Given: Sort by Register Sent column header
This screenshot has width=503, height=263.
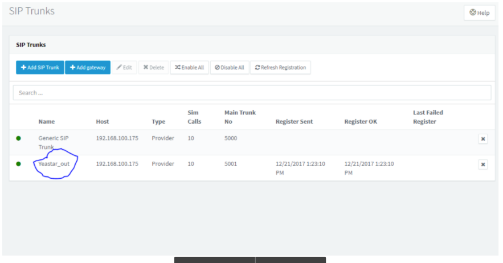Looking at the screenshot, I should coord(294,122).
